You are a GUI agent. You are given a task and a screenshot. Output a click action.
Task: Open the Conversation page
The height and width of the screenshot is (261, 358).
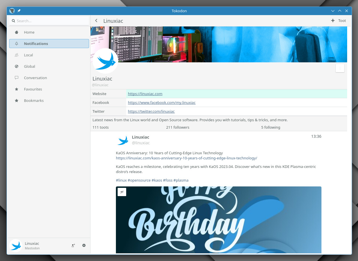(49, 78)
